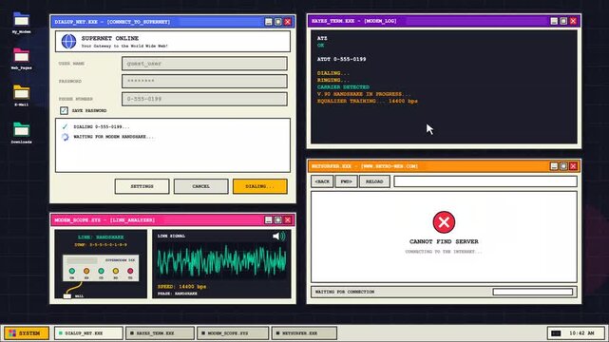Screen dimensions: 609x342
Task: Switch to HAYES_TERM.EXE in the taskbar
Action: [160, 333]
